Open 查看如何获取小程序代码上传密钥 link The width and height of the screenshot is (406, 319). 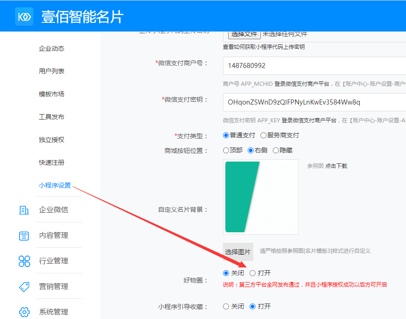[264, 47]
